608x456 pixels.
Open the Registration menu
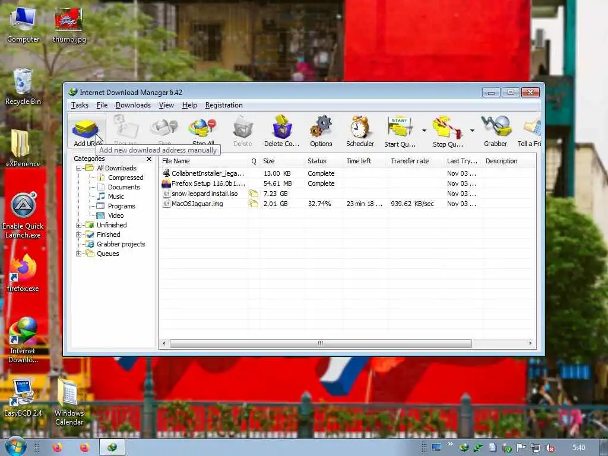click(224, 105)
